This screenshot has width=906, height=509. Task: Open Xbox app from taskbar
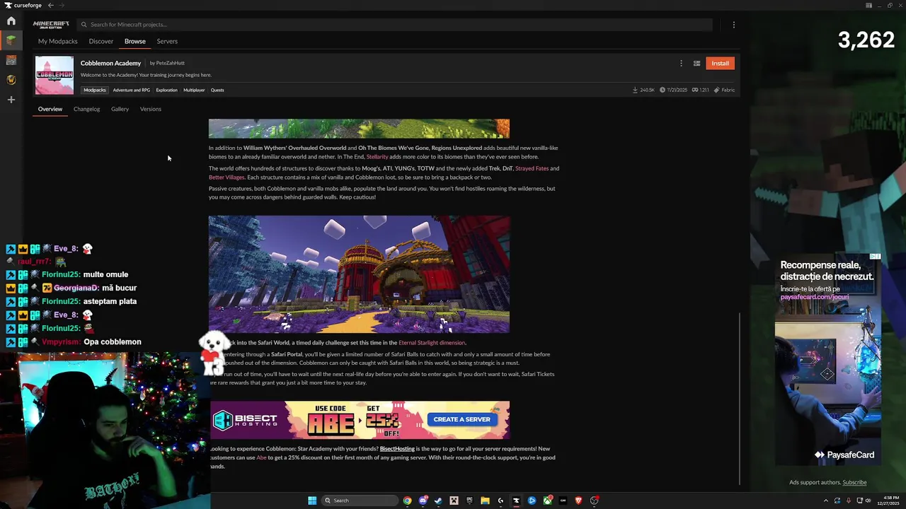(547, 501)
